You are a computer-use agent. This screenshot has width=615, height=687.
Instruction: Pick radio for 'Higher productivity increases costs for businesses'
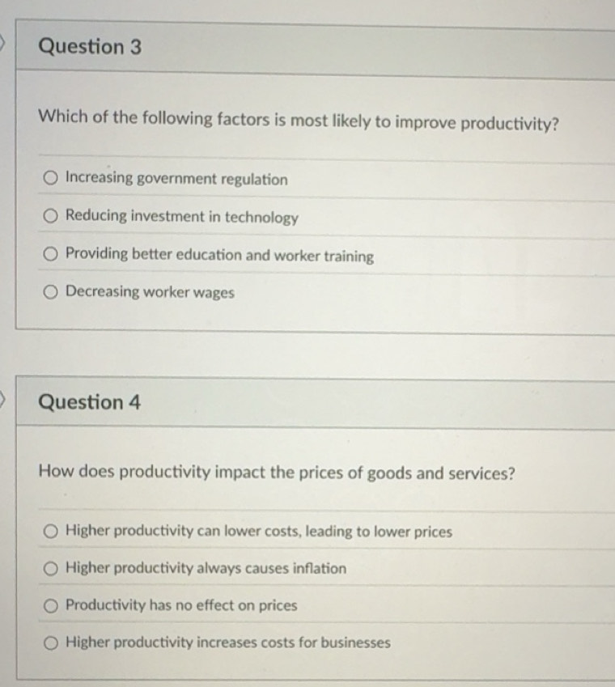click(51, 643)
